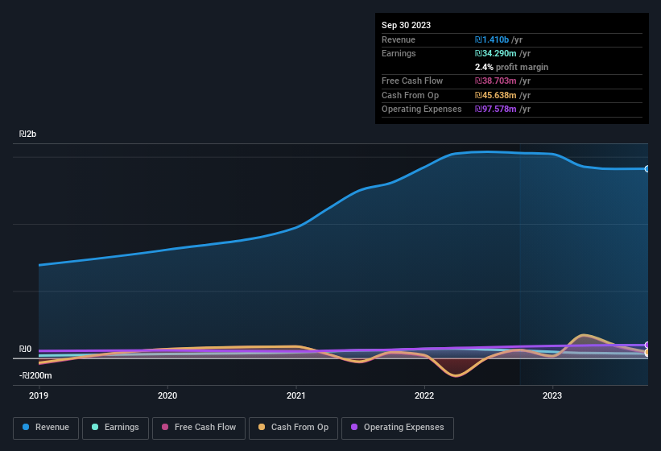Click the ₪0 y-axis label
The width and height of the screenshot is (661, 451).
coord(25,349)
